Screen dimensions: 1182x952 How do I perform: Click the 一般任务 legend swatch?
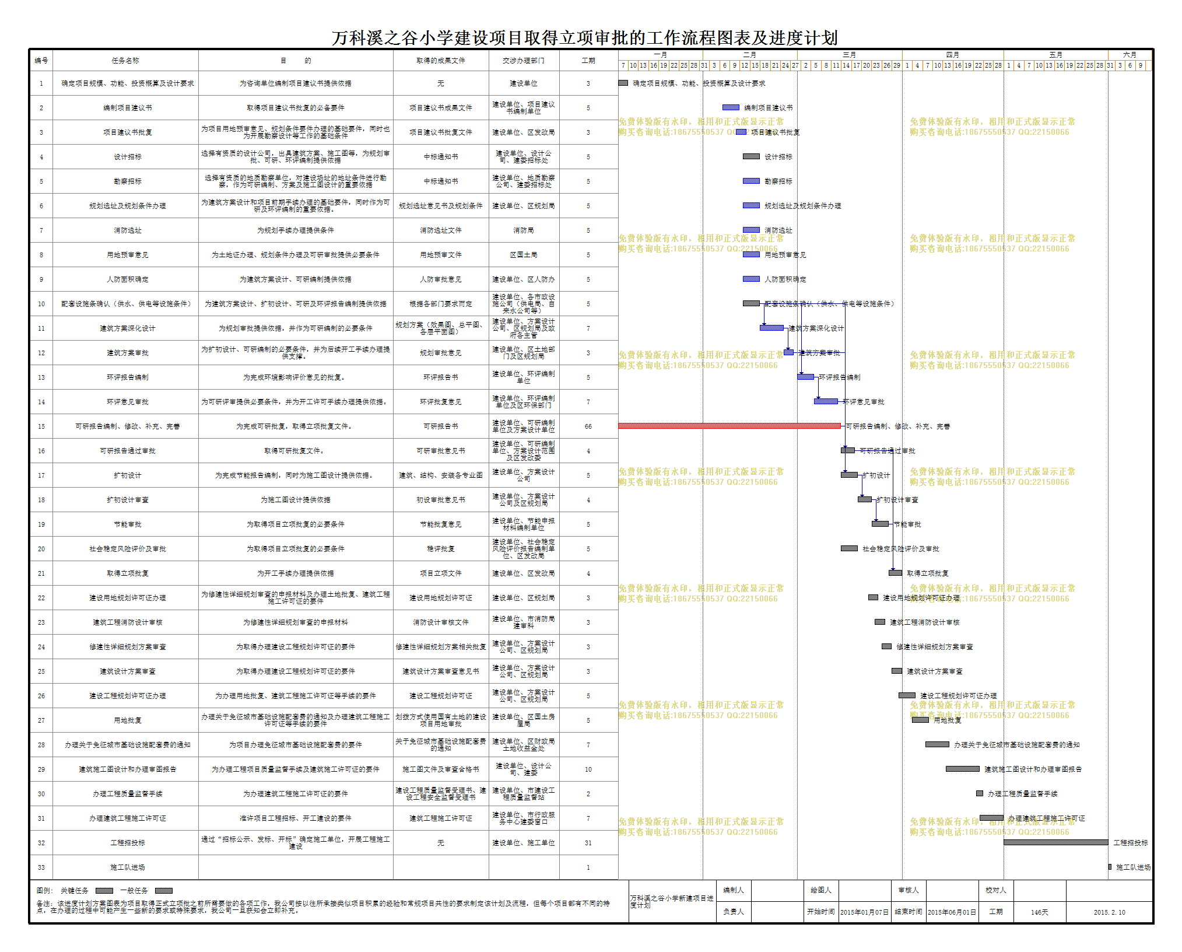164,891
